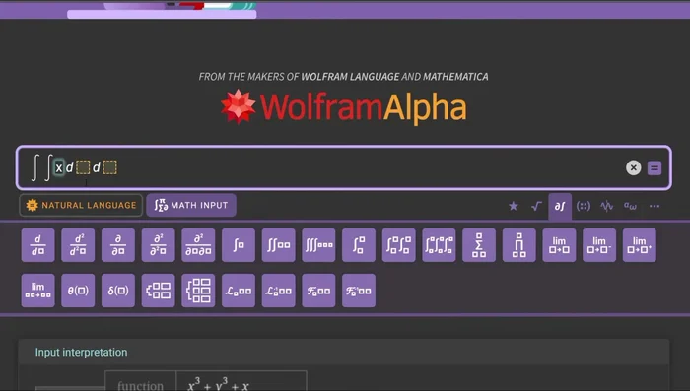Screen dimensions: 690x391
Task: Insert the triple definite integral template
Action: (x=440, y=245)
